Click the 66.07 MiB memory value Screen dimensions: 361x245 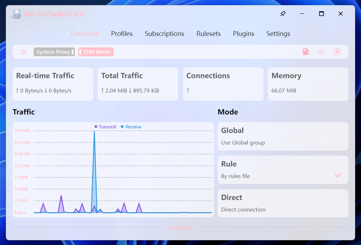[284, 91]
